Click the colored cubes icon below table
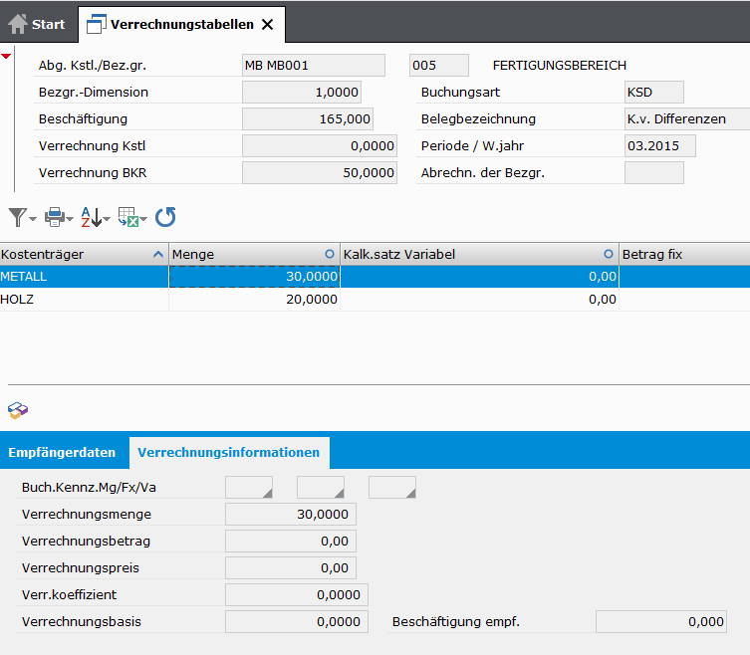This screenshot has width=750, height=655. [x=18, y=410]
